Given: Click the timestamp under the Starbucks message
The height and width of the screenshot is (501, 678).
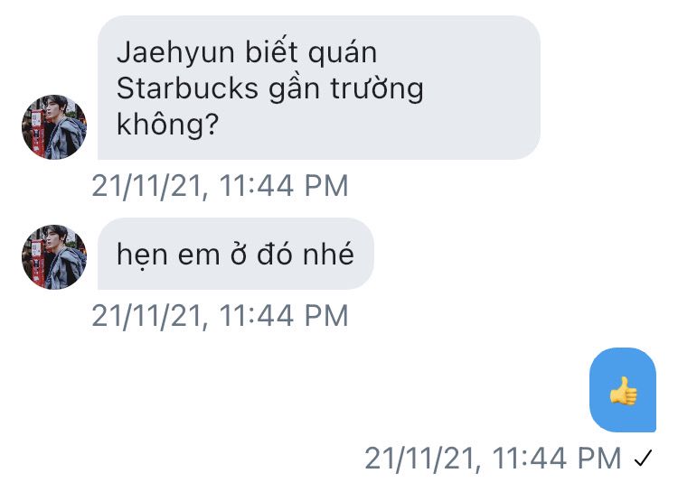Looking at the screenshot, I should (220, 186).
